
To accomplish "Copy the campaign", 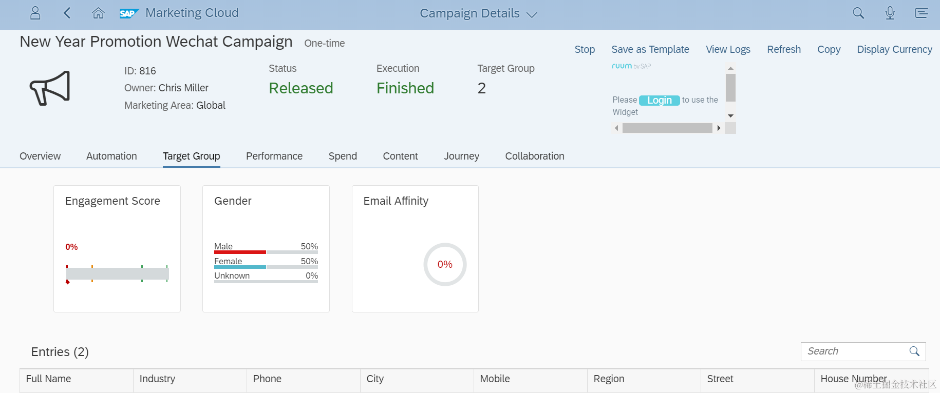I will 829,49.
